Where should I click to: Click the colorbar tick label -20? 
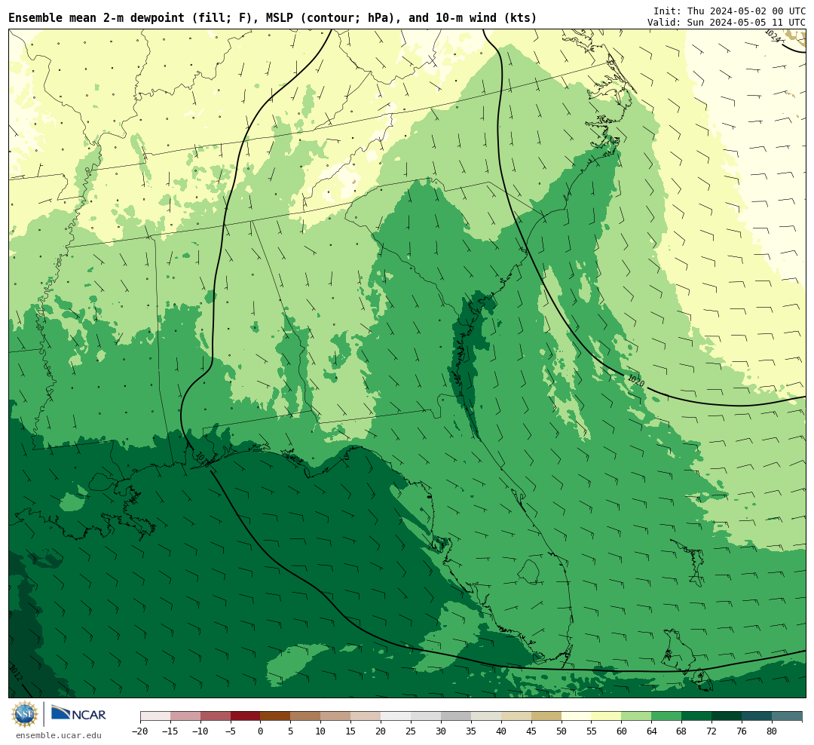point(140,731)
